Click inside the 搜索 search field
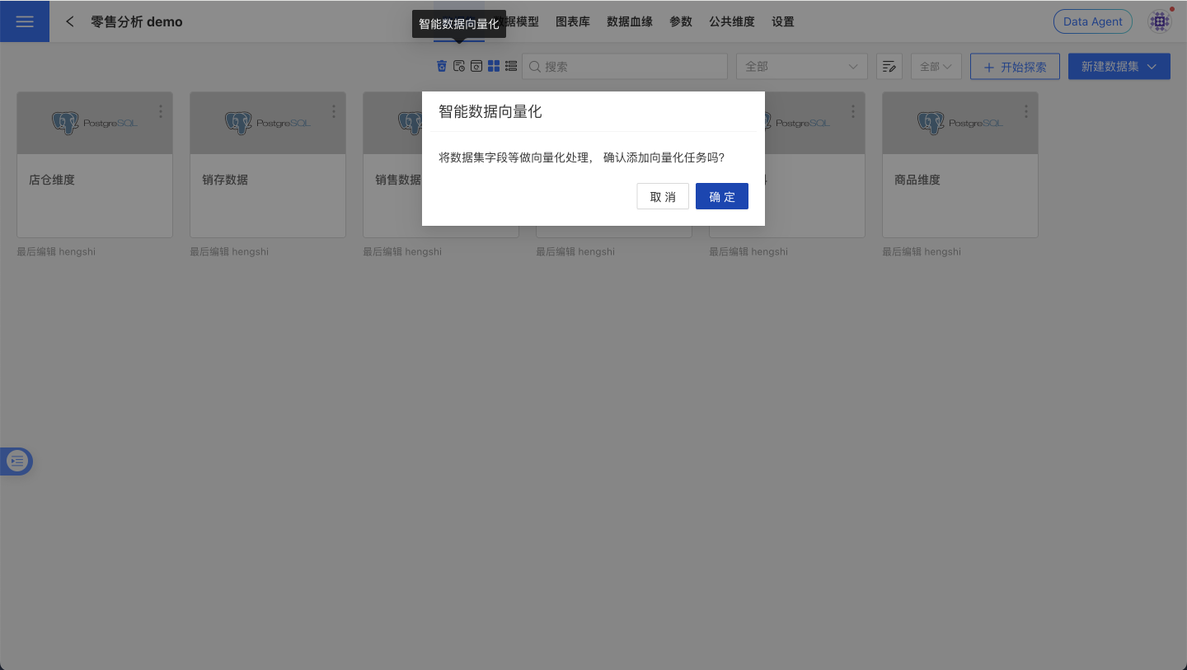 (624, 66)
